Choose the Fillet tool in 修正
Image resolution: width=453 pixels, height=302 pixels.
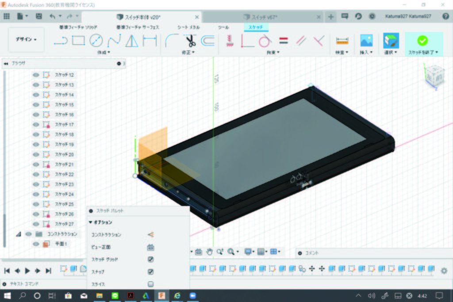coord(172,41)
